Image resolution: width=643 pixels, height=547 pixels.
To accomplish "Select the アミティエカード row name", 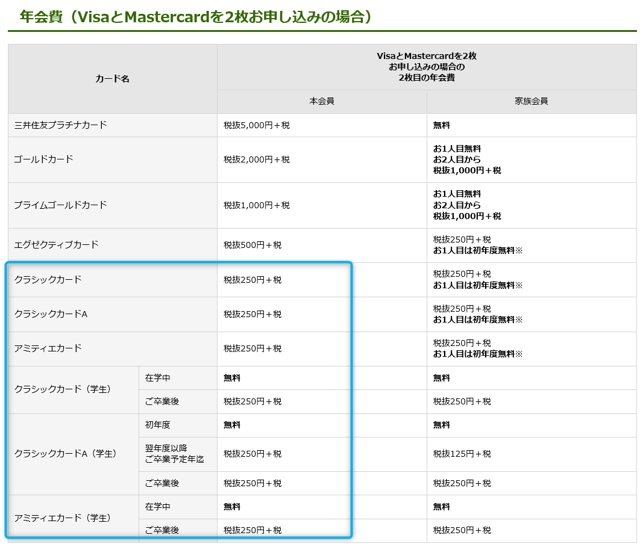I will coord(48,348).
